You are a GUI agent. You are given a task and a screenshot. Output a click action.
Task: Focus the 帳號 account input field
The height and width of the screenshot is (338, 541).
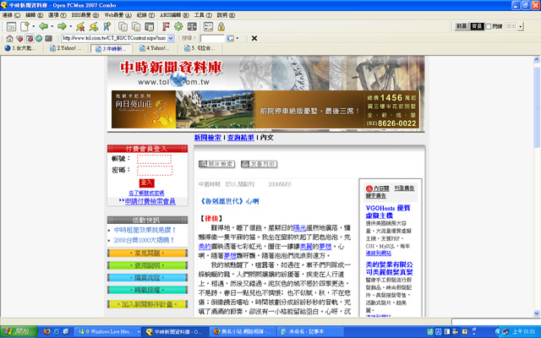click(154, 159)
